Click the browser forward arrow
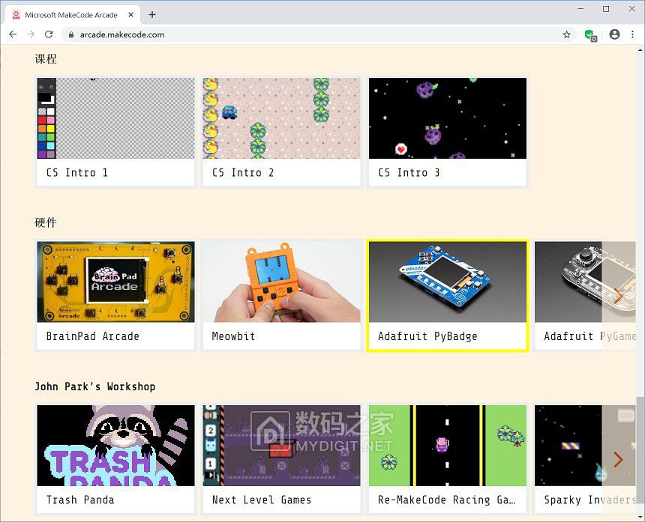Screen dimensions: 645x522 (x=31, y=34)
